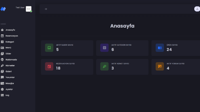Click the Slider images icon in the sidebar

click(x=2, y=53)
